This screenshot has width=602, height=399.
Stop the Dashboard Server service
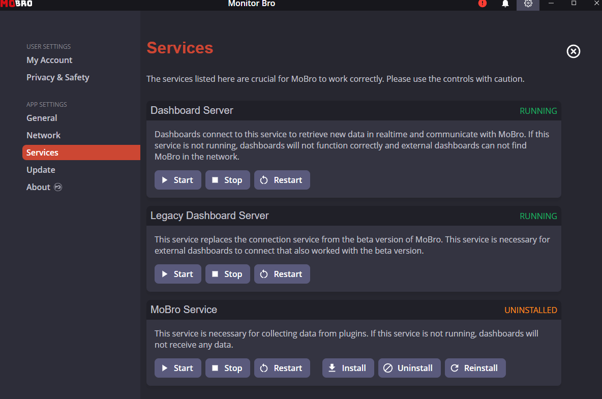pos(228,180)
